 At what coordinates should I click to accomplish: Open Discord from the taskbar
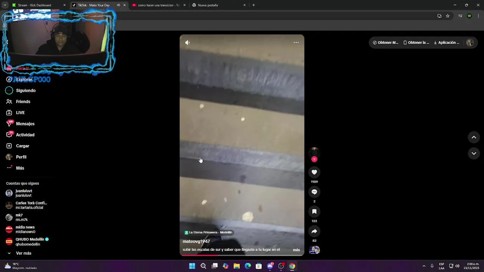[270, 266]
